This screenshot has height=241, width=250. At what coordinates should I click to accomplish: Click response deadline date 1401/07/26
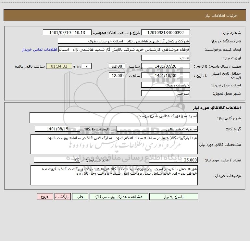pos(166,66)
